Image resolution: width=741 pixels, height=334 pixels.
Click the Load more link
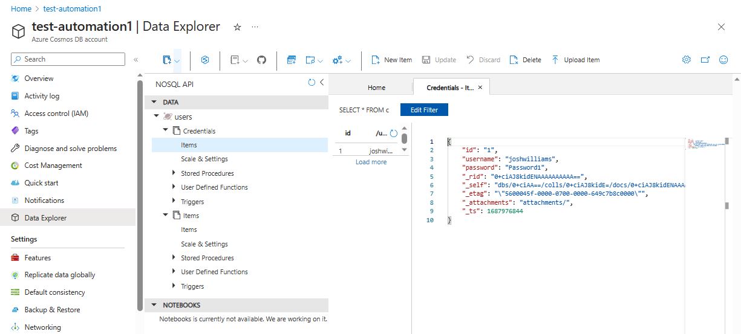tap(371, 162)
